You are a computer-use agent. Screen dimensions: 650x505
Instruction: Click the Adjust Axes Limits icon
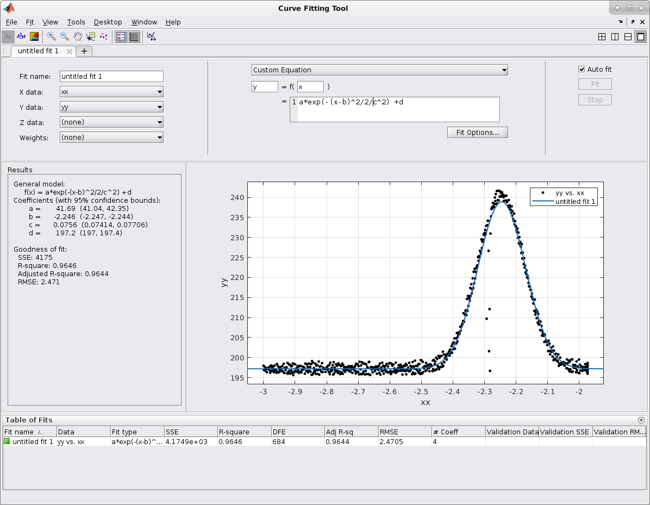click(151, 36)
